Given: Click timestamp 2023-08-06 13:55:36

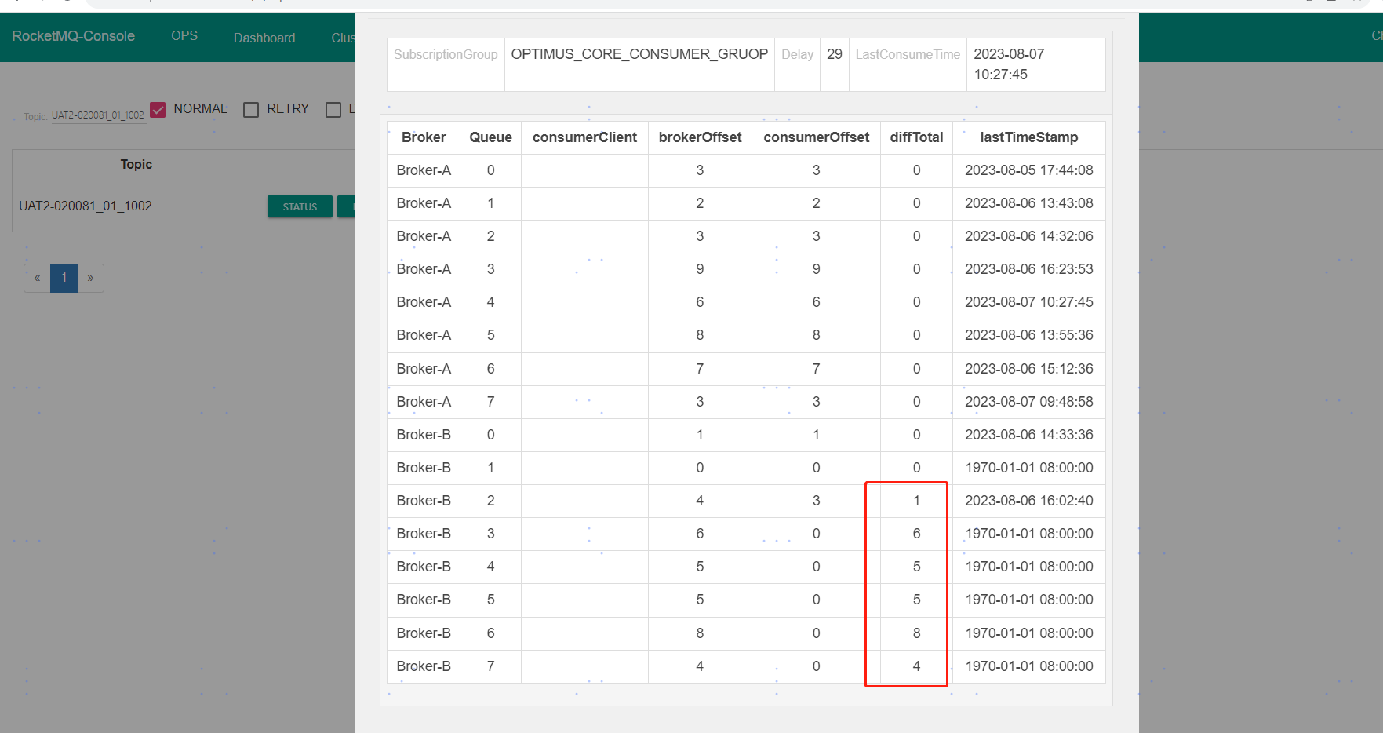Looking at the screenshot, I should pyautogui.click(x=1029, y=335).
